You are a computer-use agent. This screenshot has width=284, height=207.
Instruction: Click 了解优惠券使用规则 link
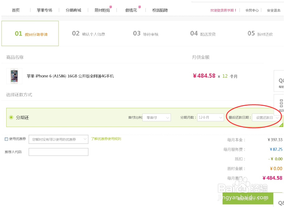(106, 139)
